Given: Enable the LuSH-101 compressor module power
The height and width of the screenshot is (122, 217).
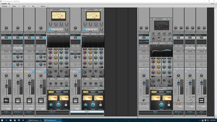Looking at the screenshot, I should pyautogui.click(x=66, y=10).
